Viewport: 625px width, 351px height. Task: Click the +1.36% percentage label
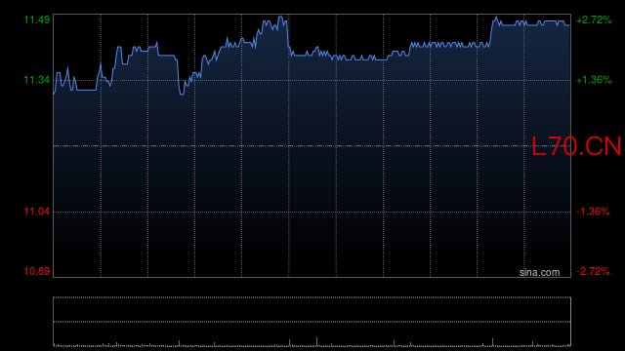tap(594, 80)
